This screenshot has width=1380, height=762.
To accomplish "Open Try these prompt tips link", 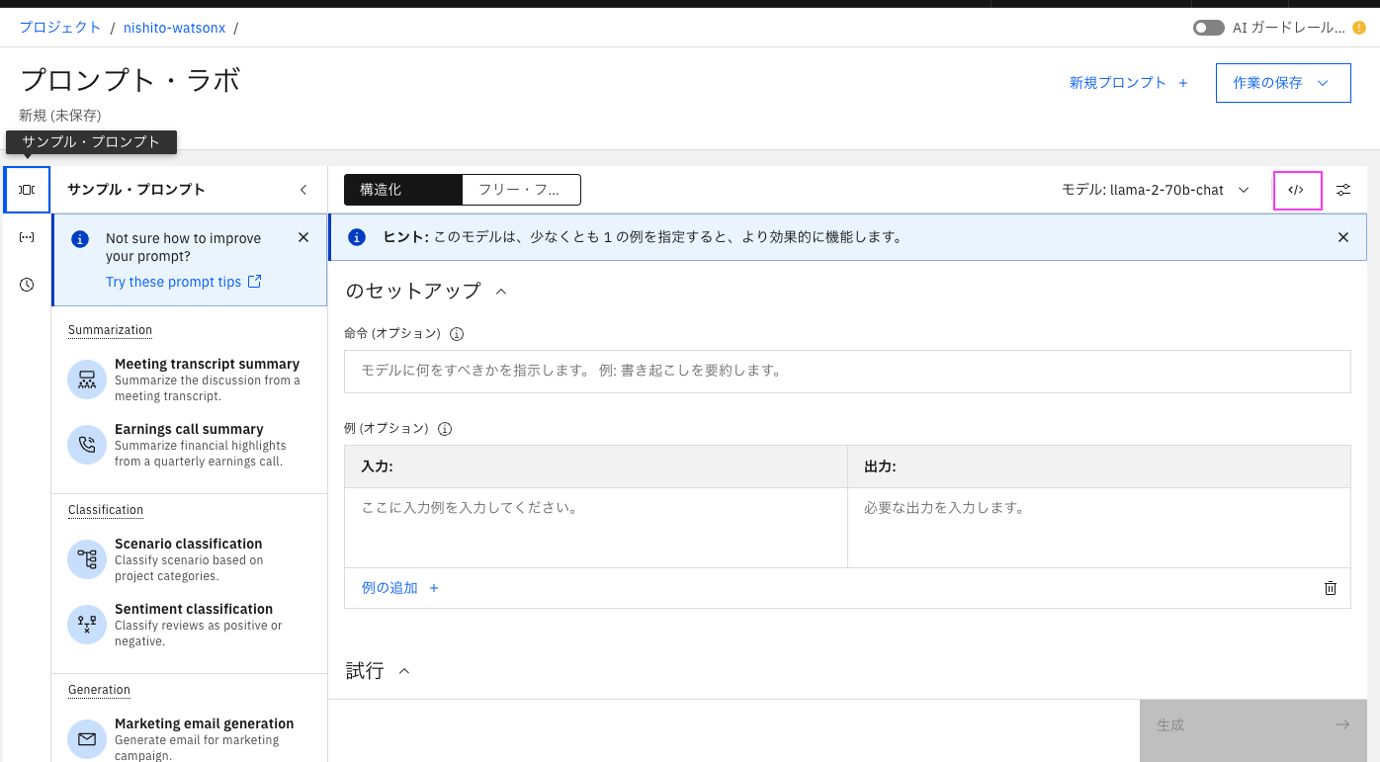I will point(184,282).
